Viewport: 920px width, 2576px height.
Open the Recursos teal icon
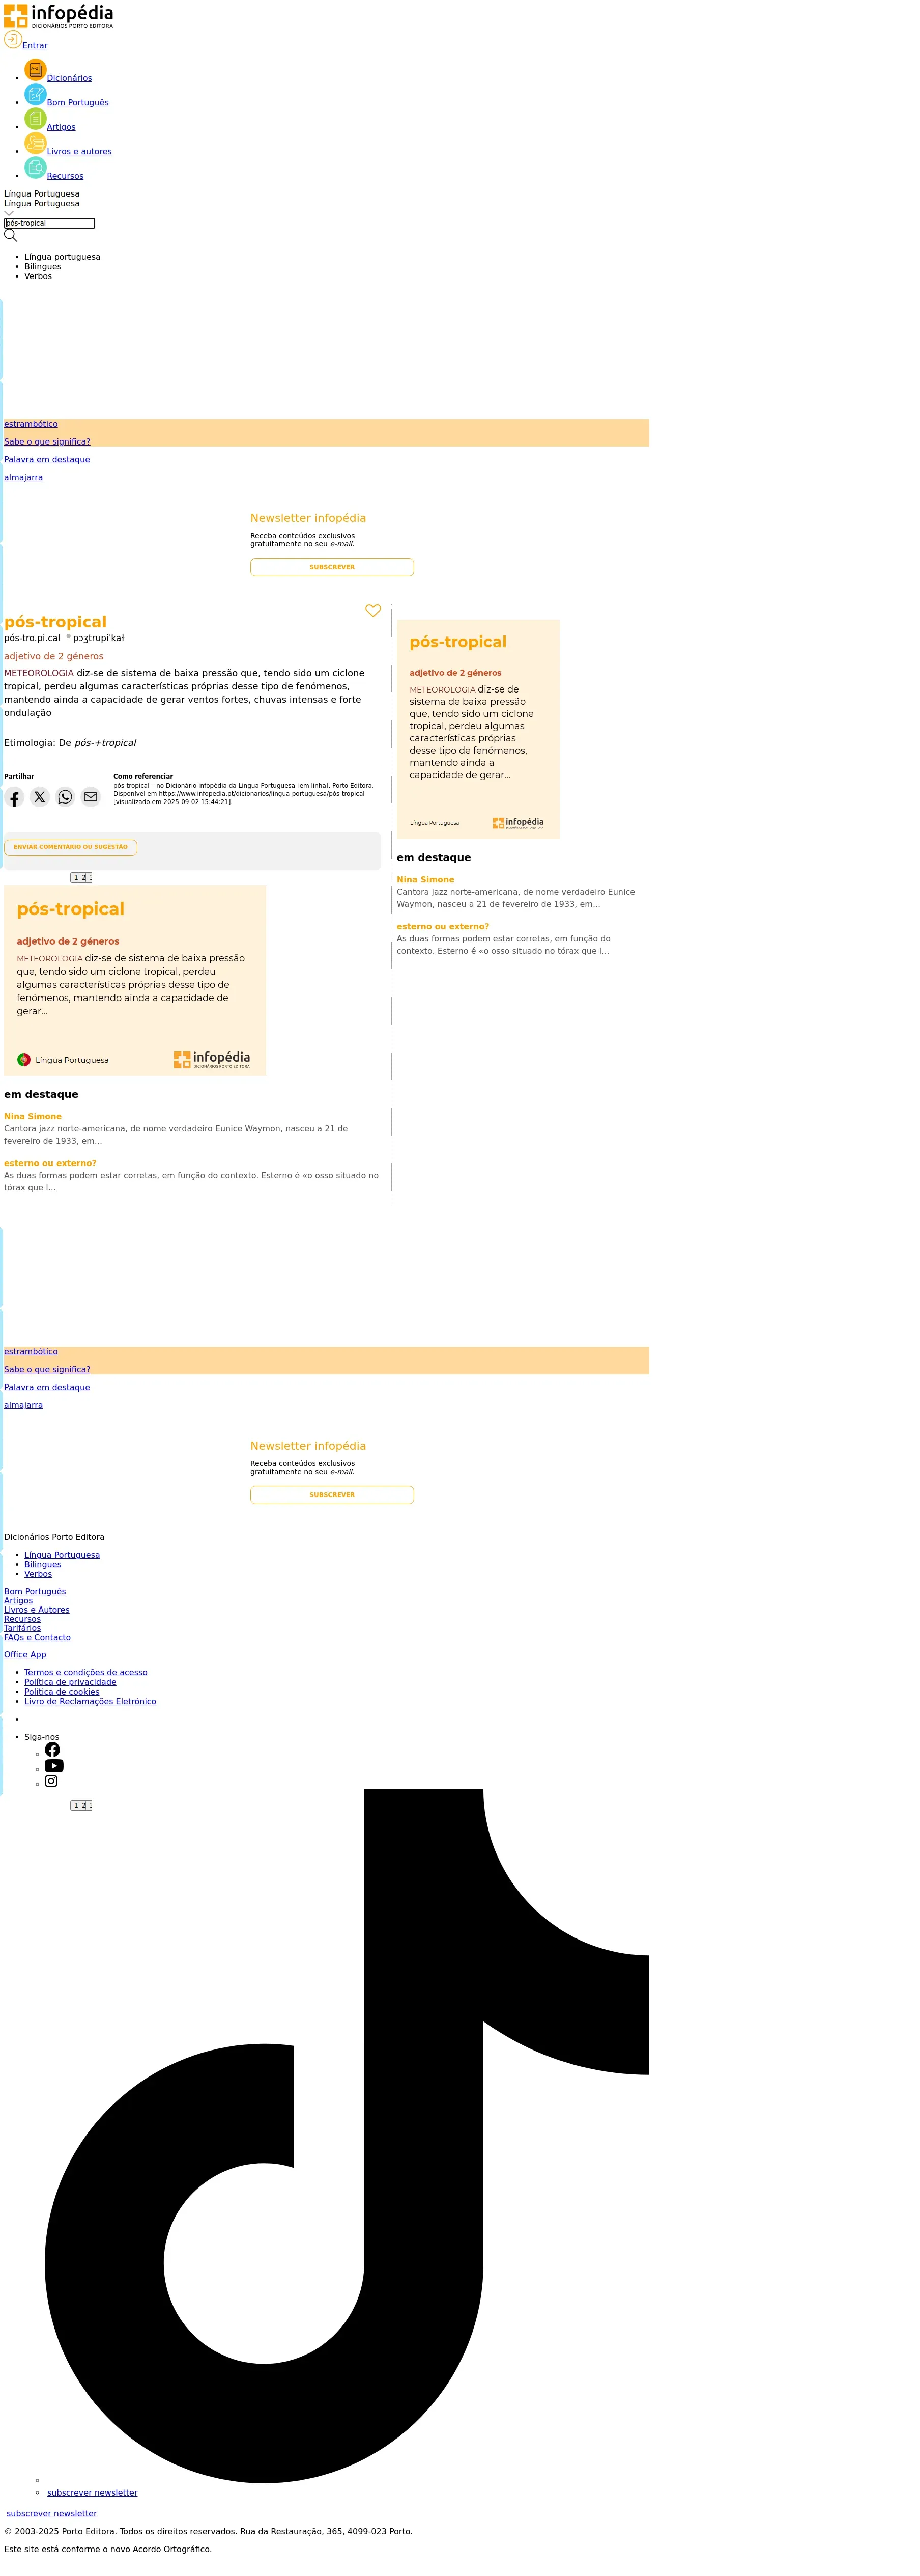coord(35,168)
